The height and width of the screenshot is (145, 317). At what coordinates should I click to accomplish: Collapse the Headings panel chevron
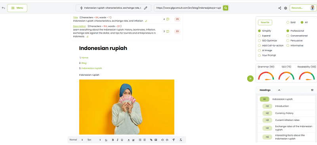279,90
